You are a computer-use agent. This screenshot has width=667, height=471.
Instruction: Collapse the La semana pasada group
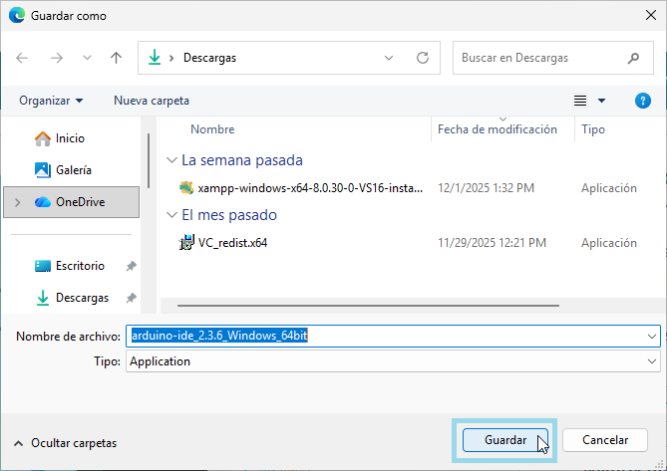coord(171,160)
